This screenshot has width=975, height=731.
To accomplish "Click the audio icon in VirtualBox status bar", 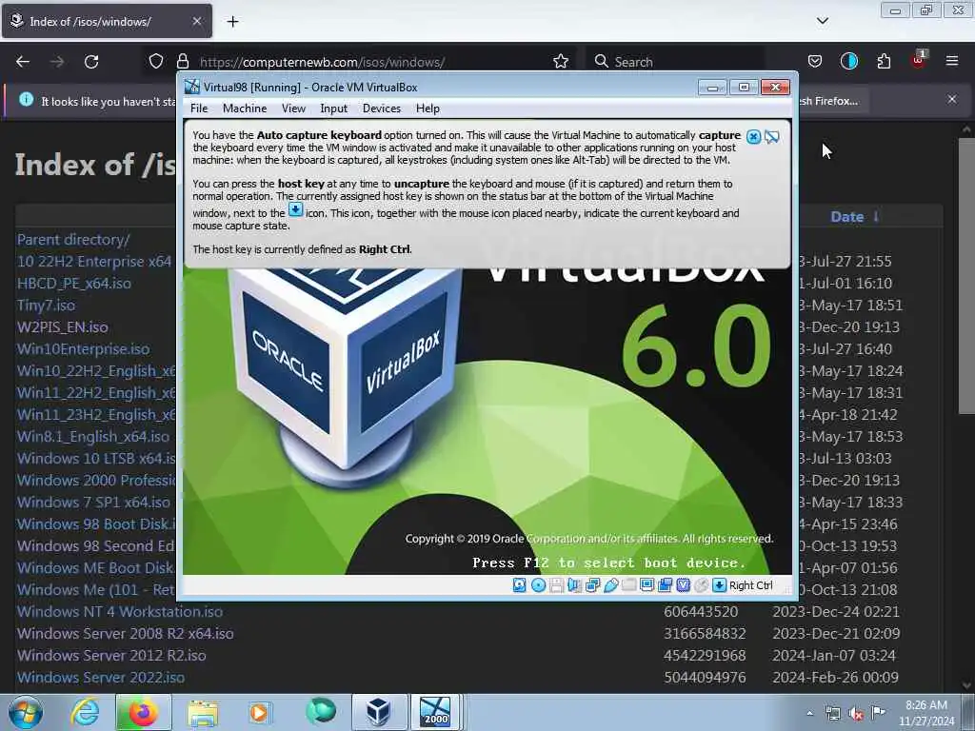I will click(x=574, y=585).
